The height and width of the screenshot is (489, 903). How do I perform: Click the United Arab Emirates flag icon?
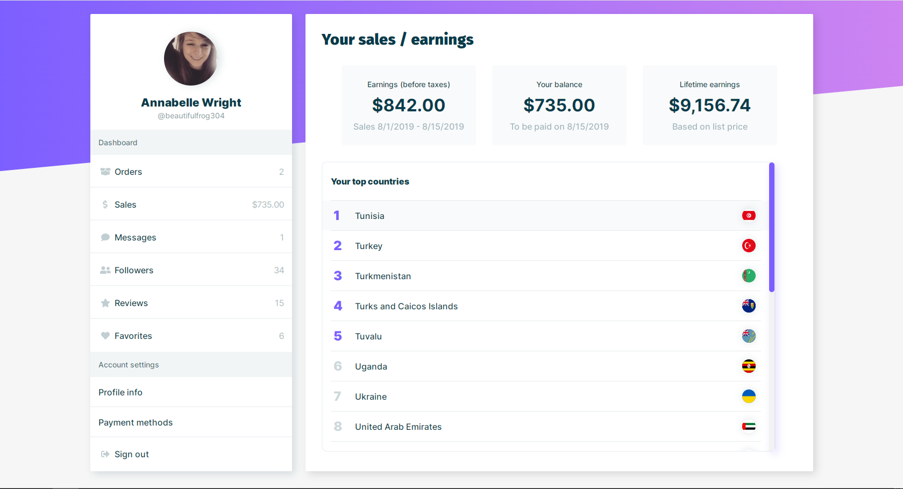[x=749, y=427]
